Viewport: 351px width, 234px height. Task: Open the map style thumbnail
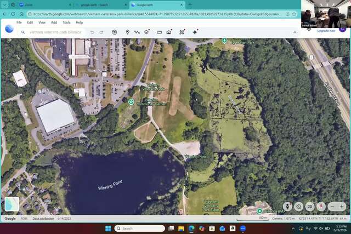click(x=12, y=204)
